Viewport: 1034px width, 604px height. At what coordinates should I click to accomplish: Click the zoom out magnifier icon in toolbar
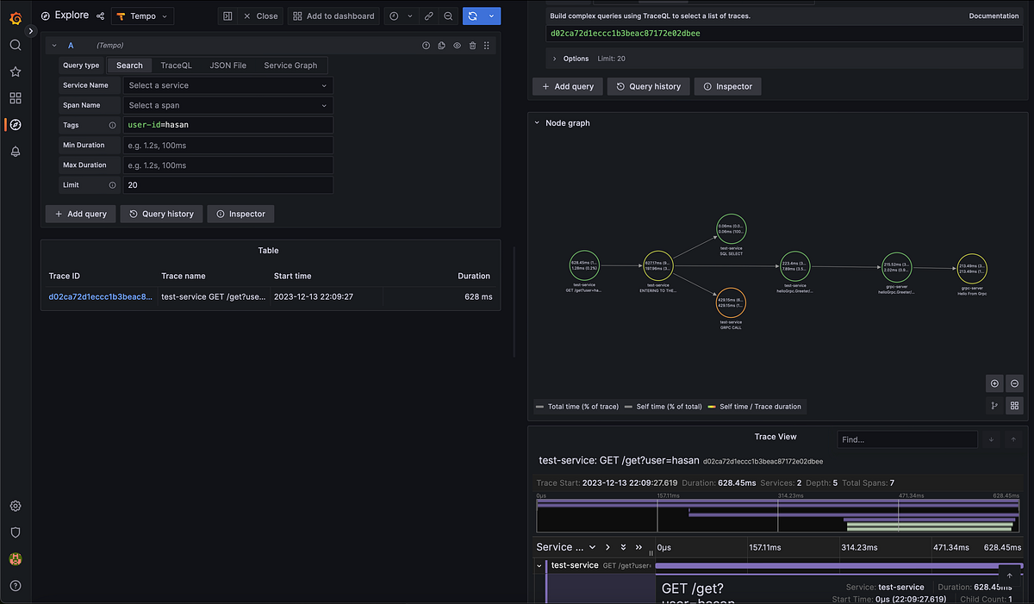click(x=449, y=16)
